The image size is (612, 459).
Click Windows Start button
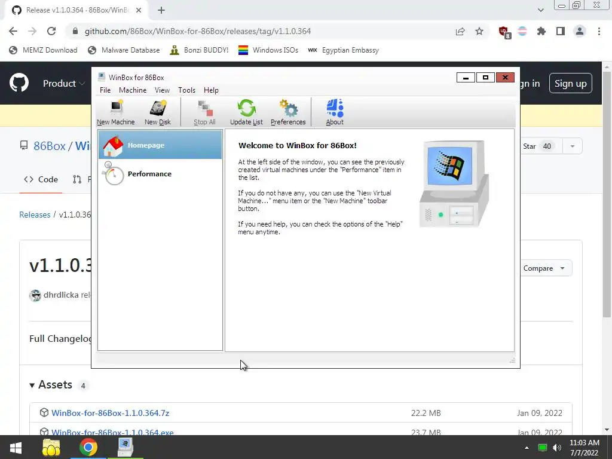point(16,447)
